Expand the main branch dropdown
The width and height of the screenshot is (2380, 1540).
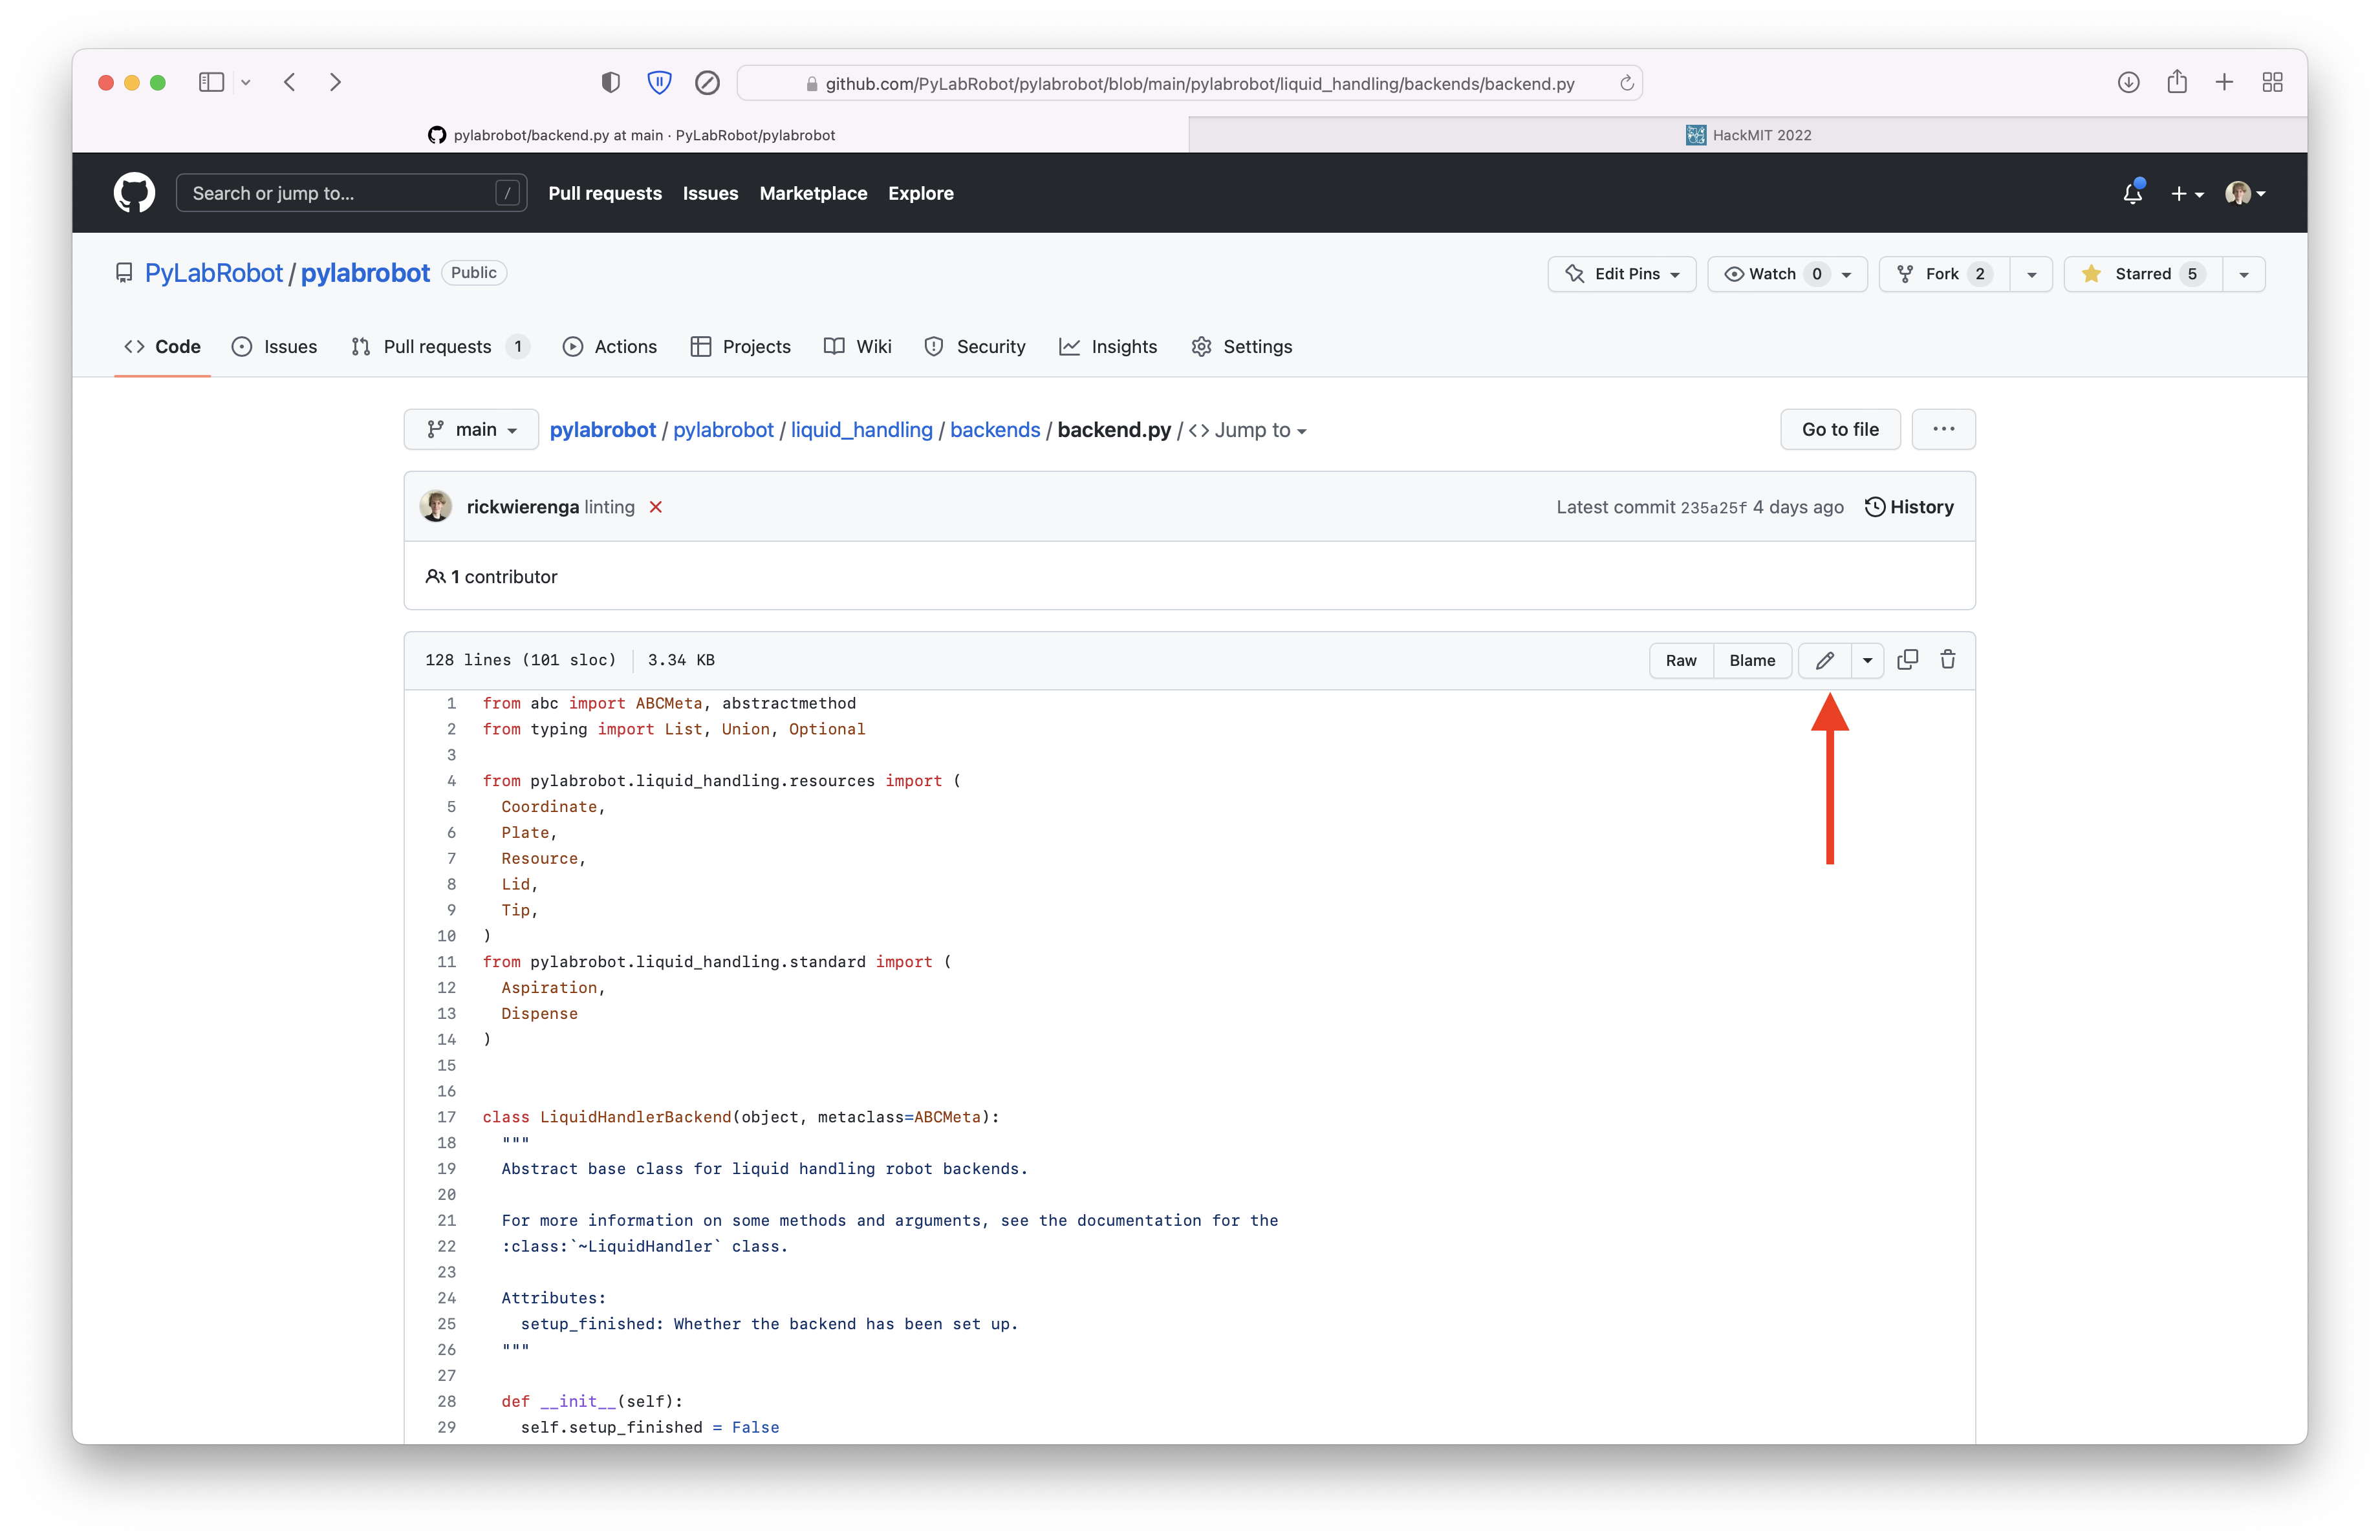471,430
